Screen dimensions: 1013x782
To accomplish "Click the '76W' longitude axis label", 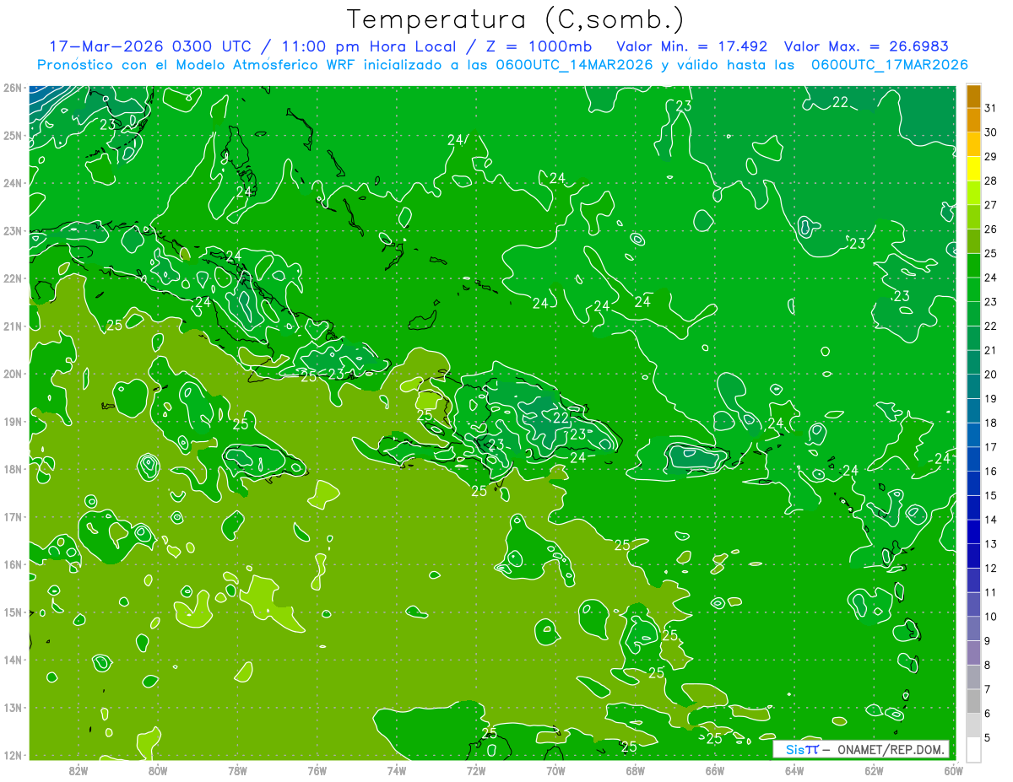I will tap(317, 770).
